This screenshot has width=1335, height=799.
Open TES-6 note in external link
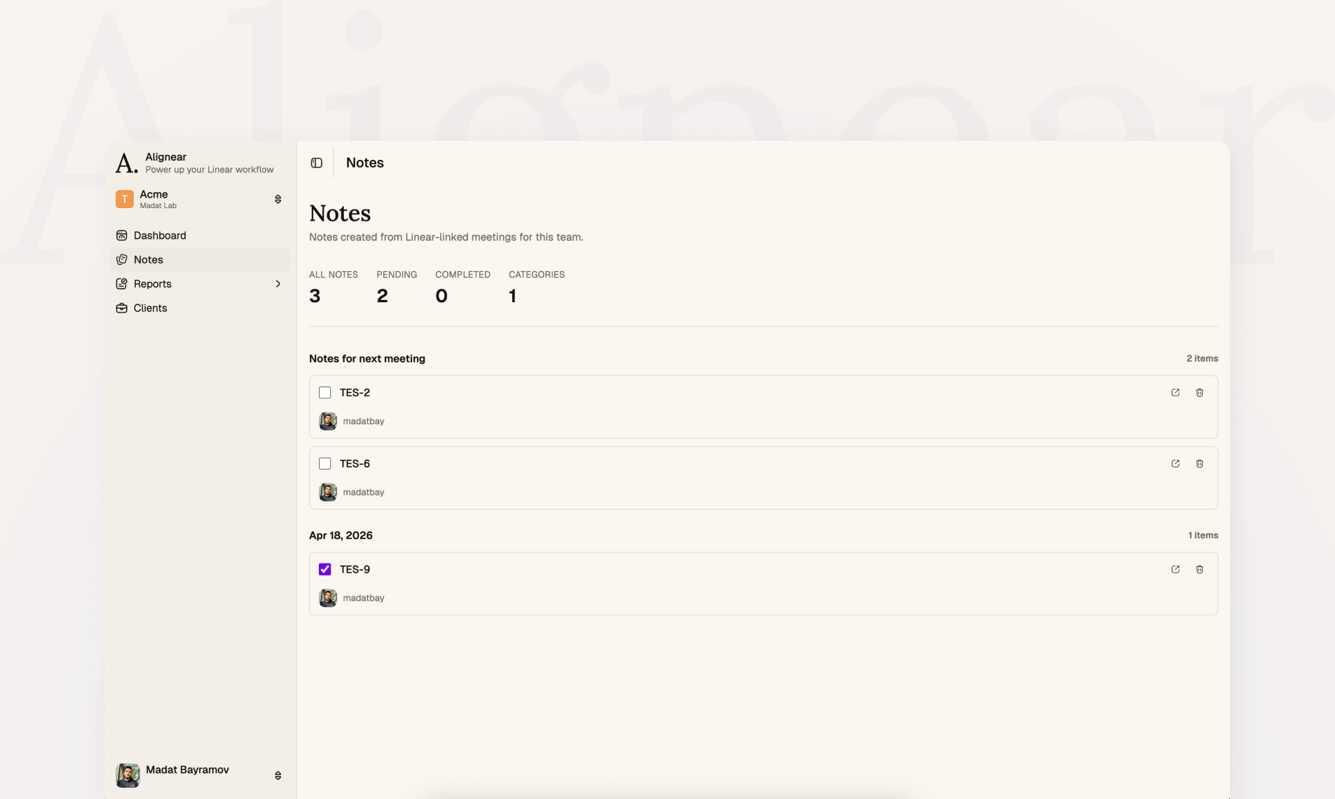(x=1175, y=463)
